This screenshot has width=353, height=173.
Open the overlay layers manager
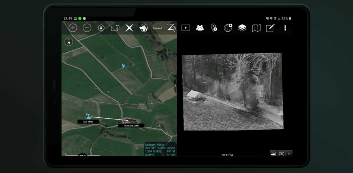point(242,28)
